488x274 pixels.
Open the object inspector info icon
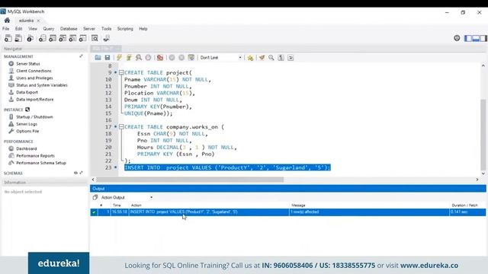(x=30, y=38)
